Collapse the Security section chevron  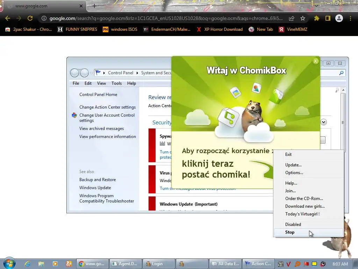(x=323, y=122)
